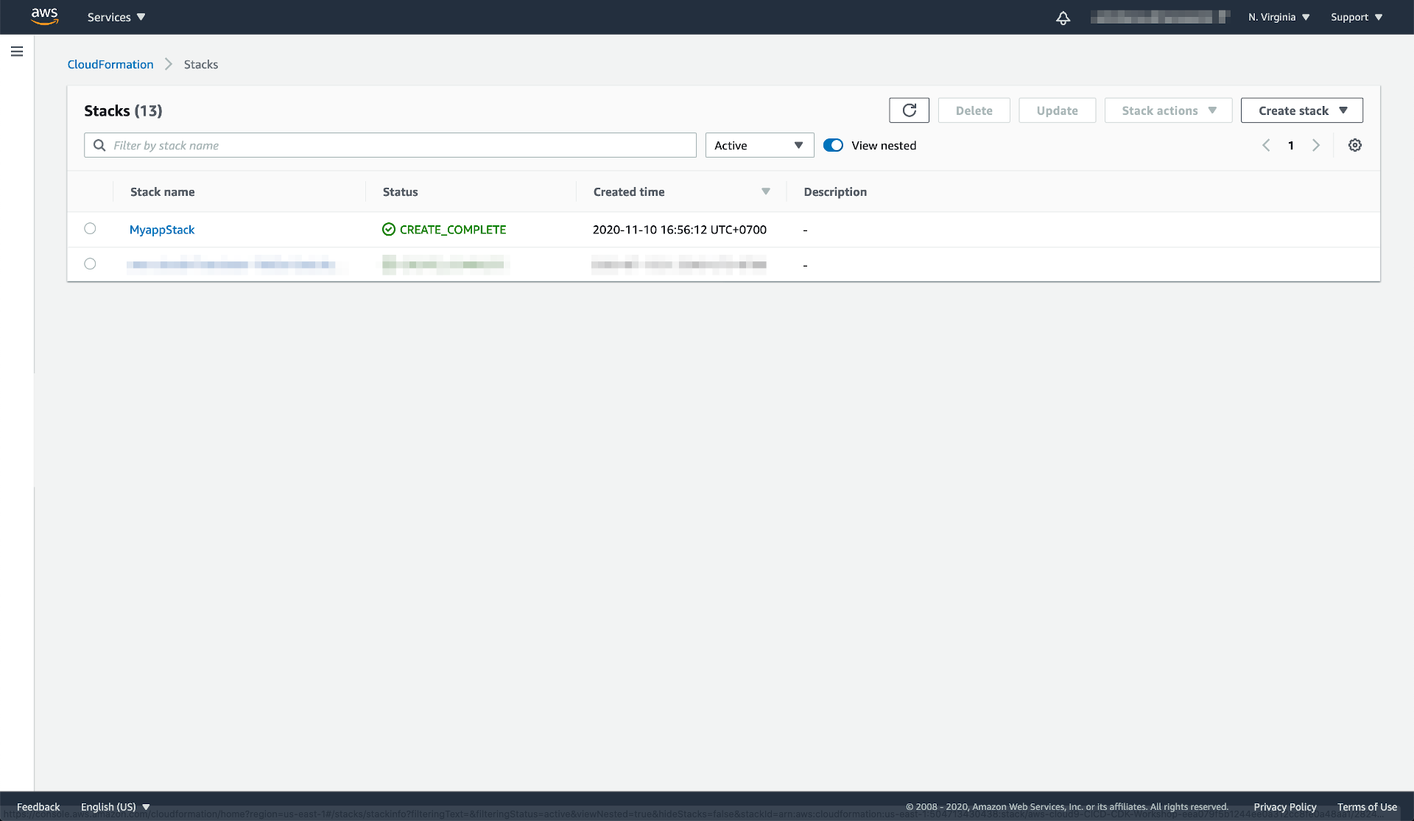The image size is (1414, 821).
Task: Toggle the View nested stacks switch
Action: point(831,144)
